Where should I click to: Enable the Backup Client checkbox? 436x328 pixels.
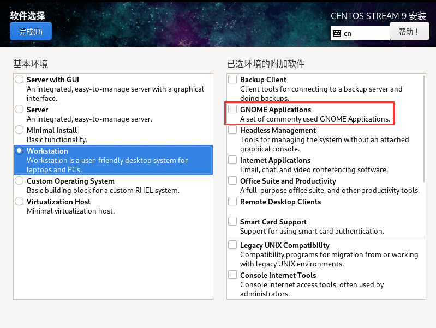pos(233,80)
